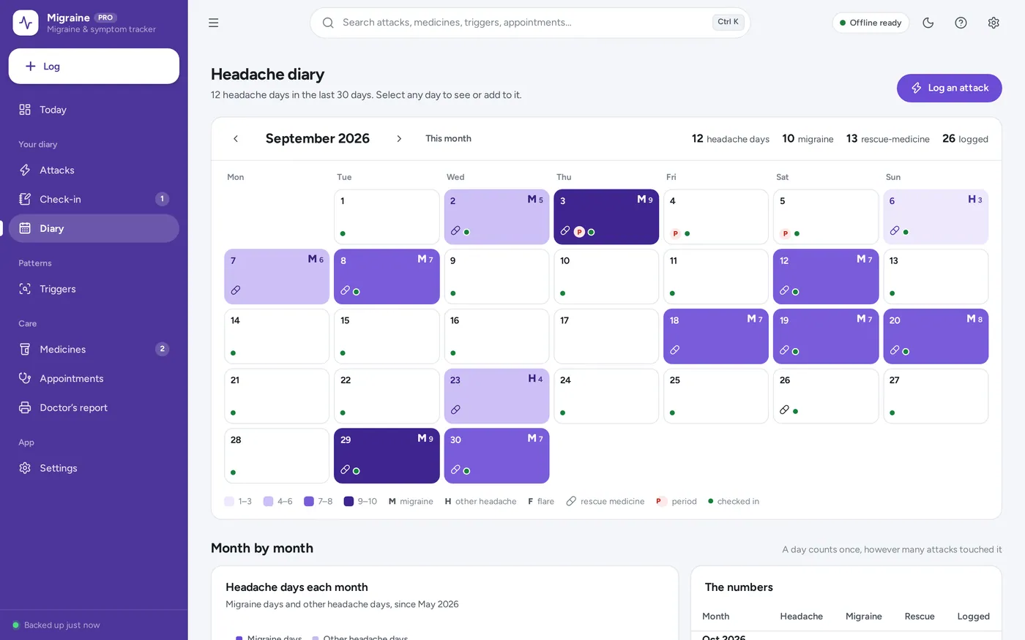1025x640 pixels.
Task: Open September 23 headache day
Action: 496,396
